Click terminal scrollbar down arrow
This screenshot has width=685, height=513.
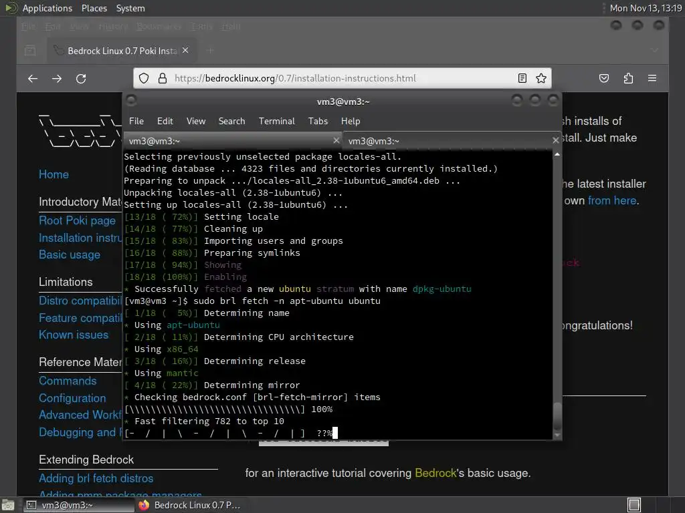pos(557,435)
